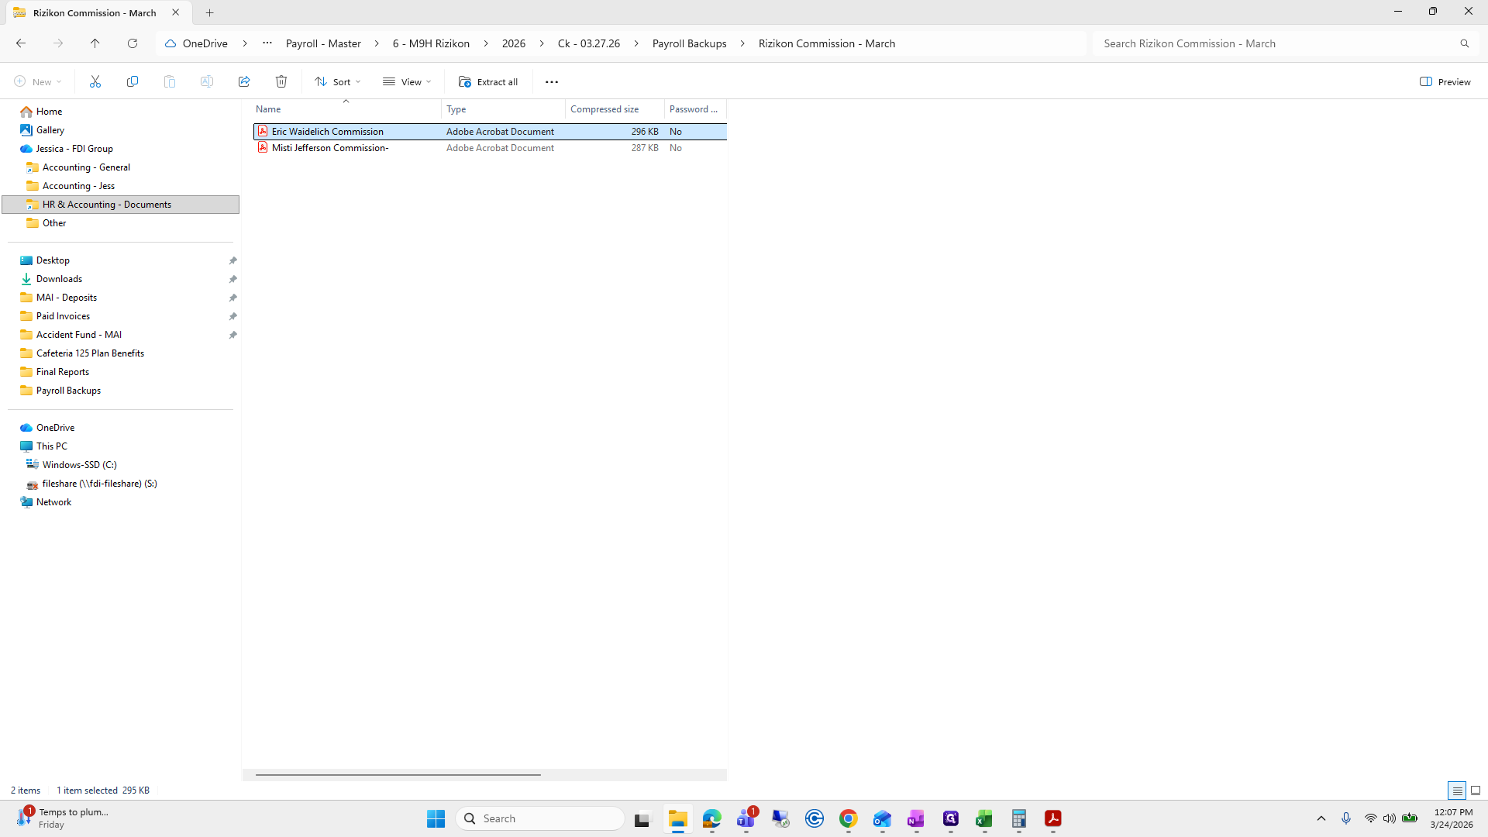
Task: Open Excel from the taskbar
Action: tap(984, 818)
